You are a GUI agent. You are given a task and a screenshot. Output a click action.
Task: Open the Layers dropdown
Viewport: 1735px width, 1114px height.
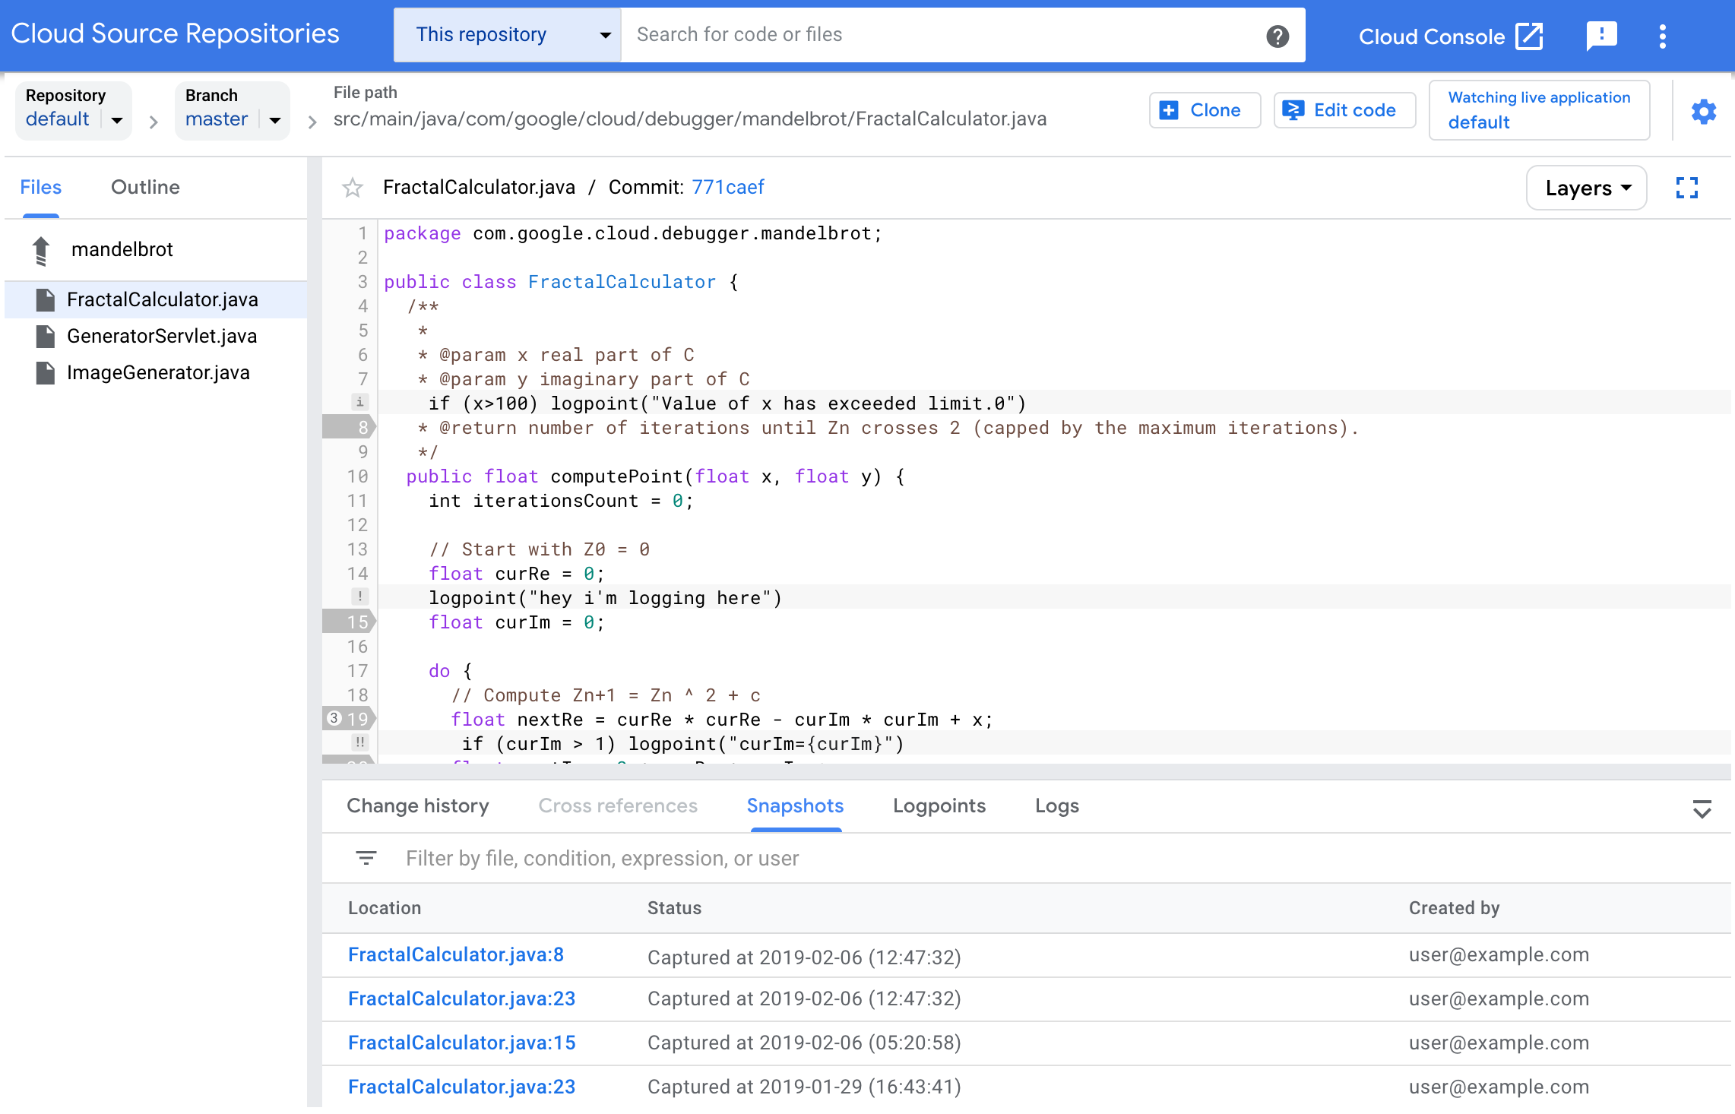1586,188
